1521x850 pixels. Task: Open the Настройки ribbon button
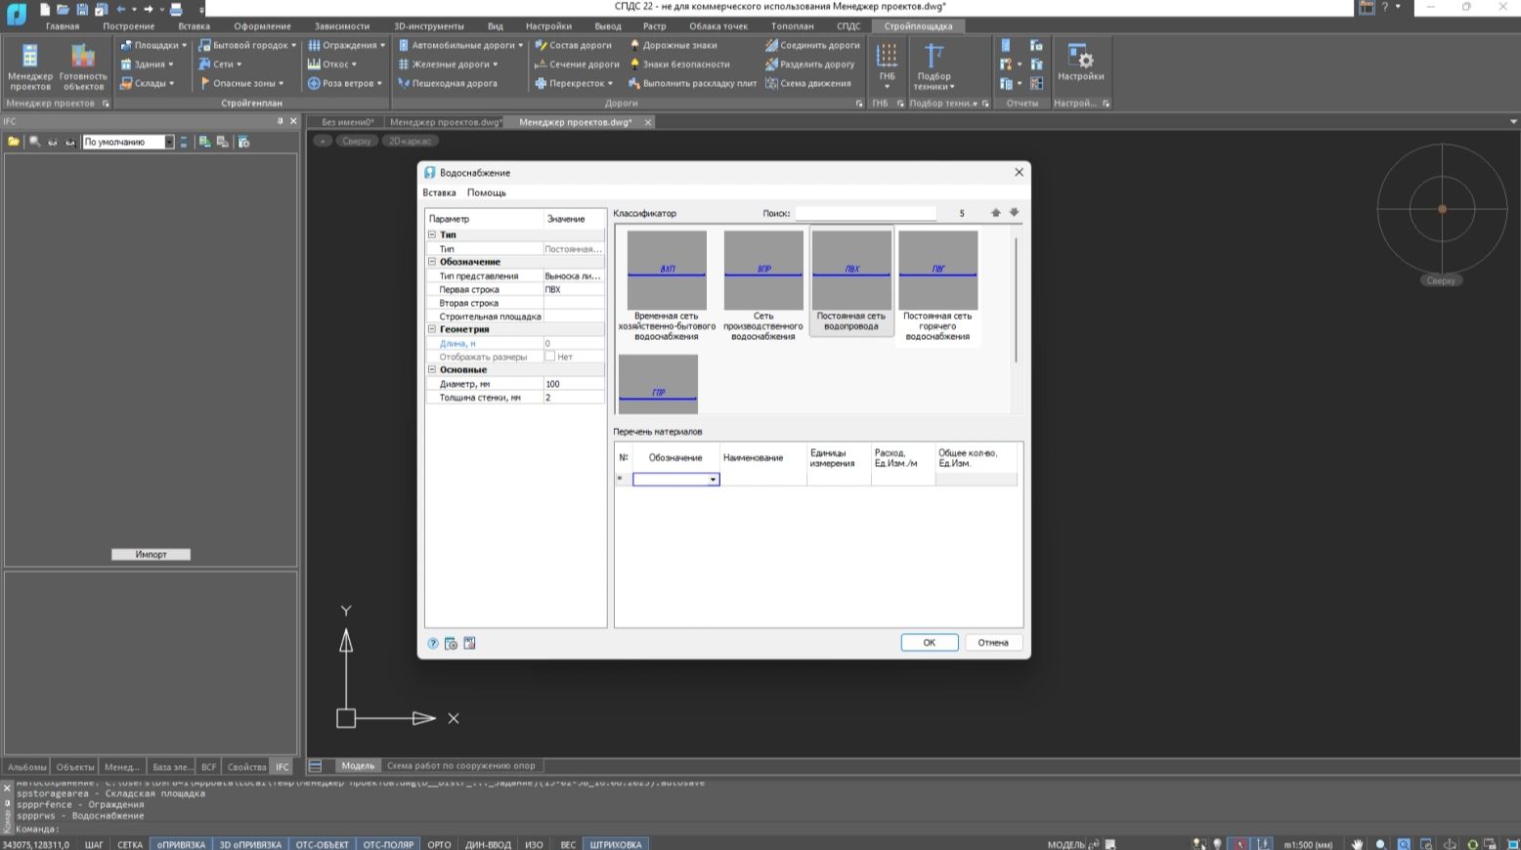coord(1080,62)
